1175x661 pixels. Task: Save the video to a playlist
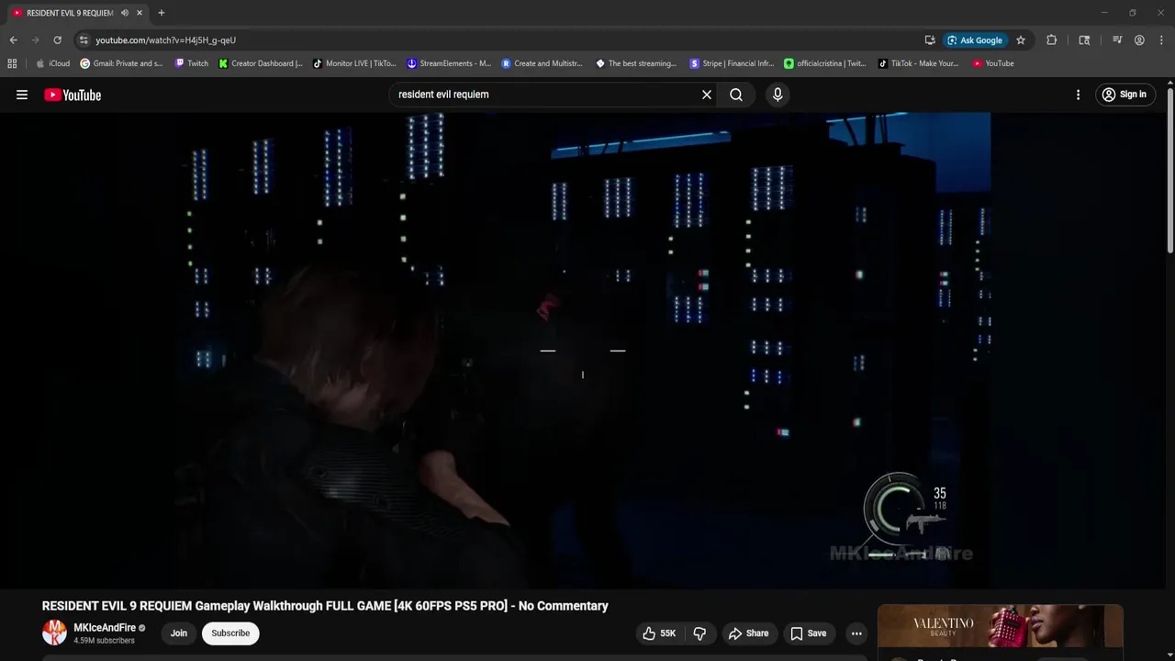pyautogui.click(x=809, y=633)
